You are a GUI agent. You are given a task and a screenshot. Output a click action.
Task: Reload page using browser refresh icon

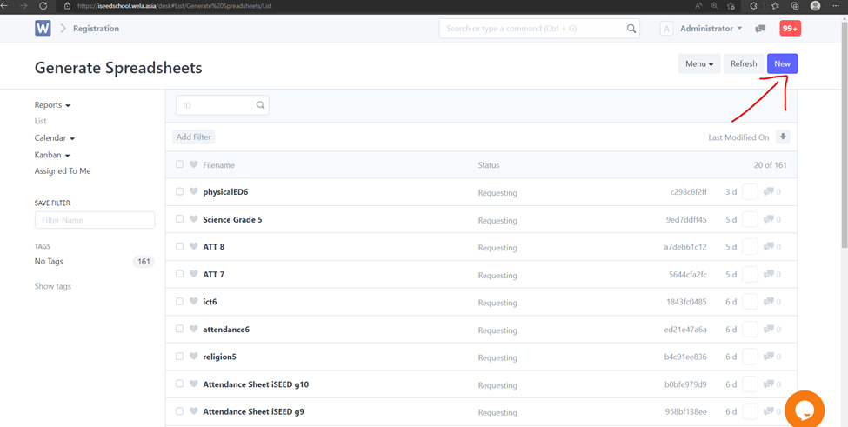[x=43, y=6]
